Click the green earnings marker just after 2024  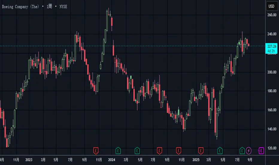[118, 150]
